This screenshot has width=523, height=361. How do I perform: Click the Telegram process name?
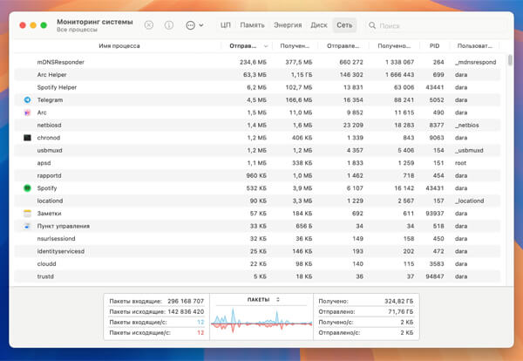pyautogui.click(x=50, y=99)
